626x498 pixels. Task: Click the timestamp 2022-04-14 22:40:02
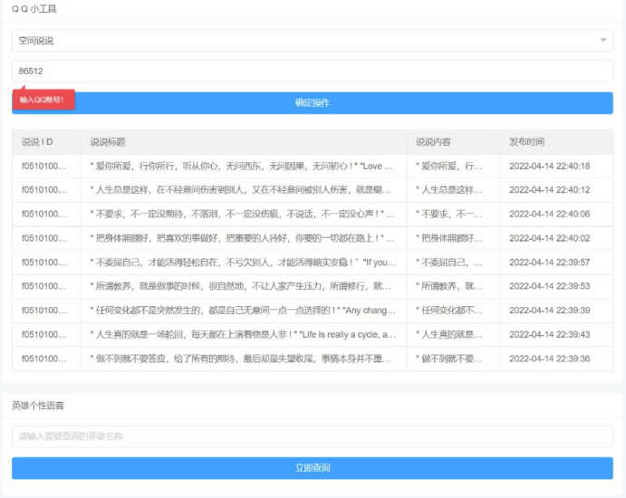549,238
